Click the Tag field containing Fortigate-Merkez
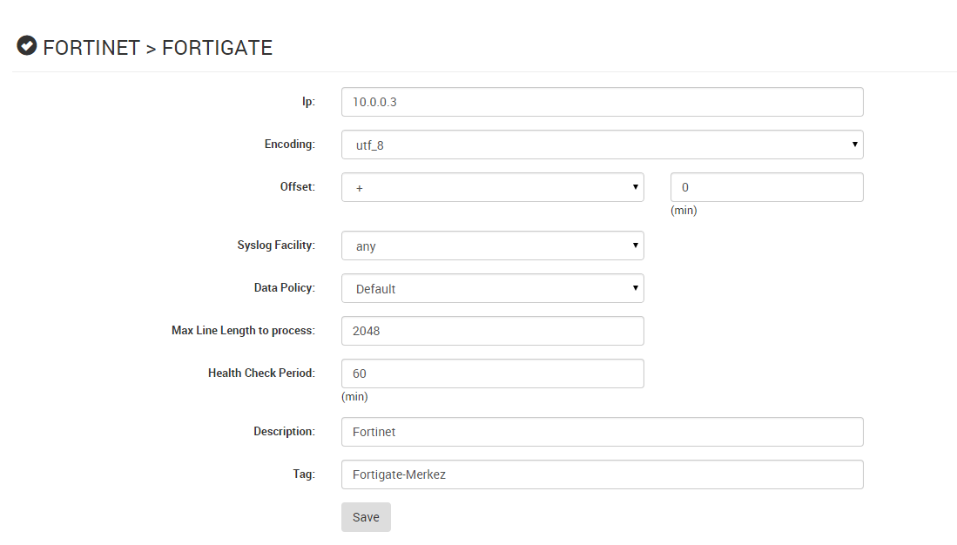 [x=602, y=474]
